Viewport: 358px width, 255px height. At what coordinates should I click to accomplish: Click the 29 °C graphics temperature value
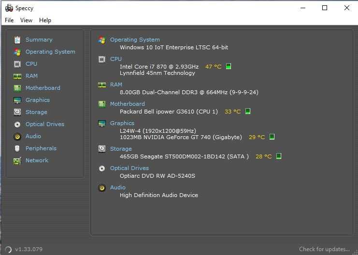pos(257,137)
